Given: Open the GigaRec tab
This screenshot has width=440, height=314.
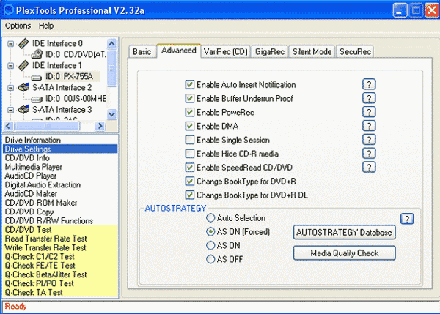Looking at the screenshot, I should coord(270,51).
